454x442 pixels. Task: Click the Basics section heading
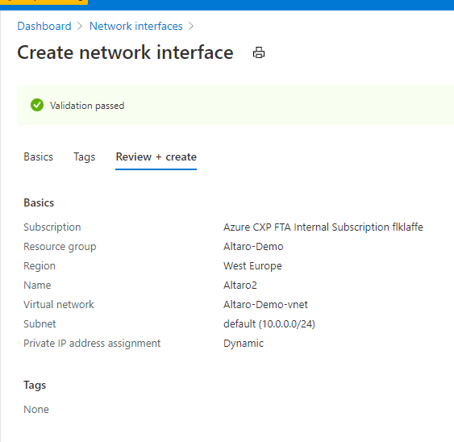(39, 202)
